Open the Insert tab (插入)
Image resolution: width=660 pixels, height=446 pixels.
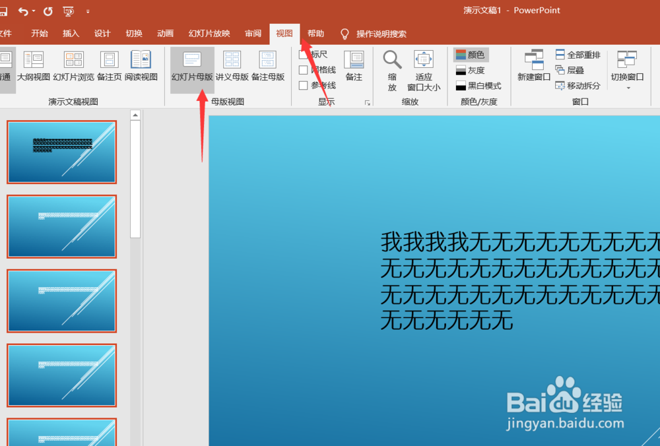coord(71,34)
